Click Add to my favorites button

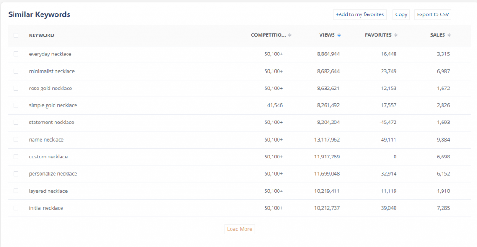click(360, 15)
